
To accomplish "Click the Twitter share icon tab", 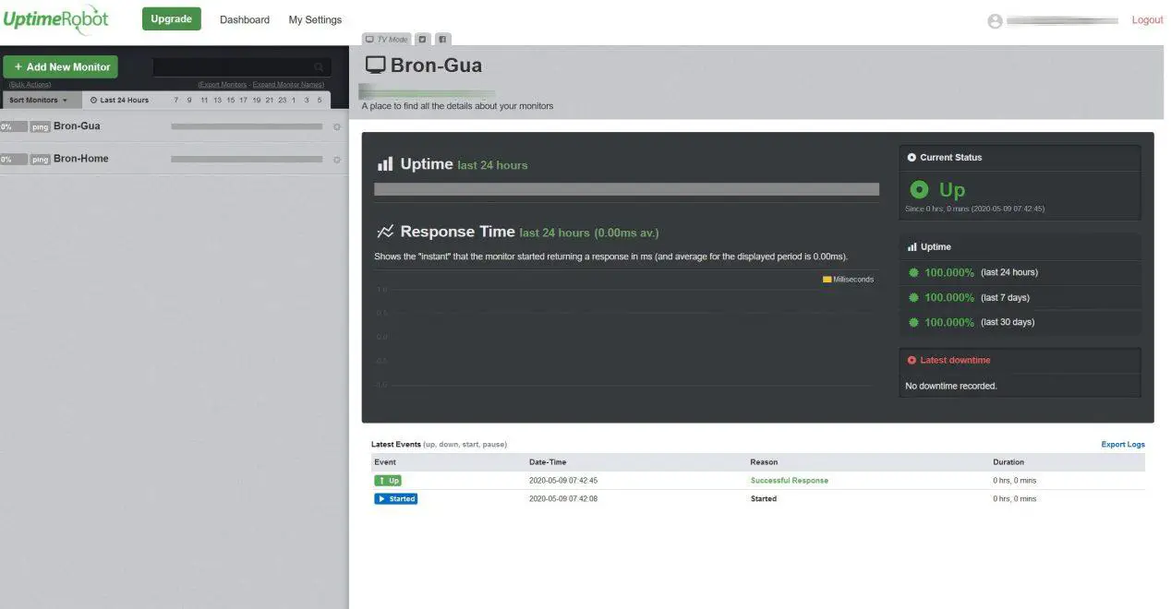I will (422, 40).
